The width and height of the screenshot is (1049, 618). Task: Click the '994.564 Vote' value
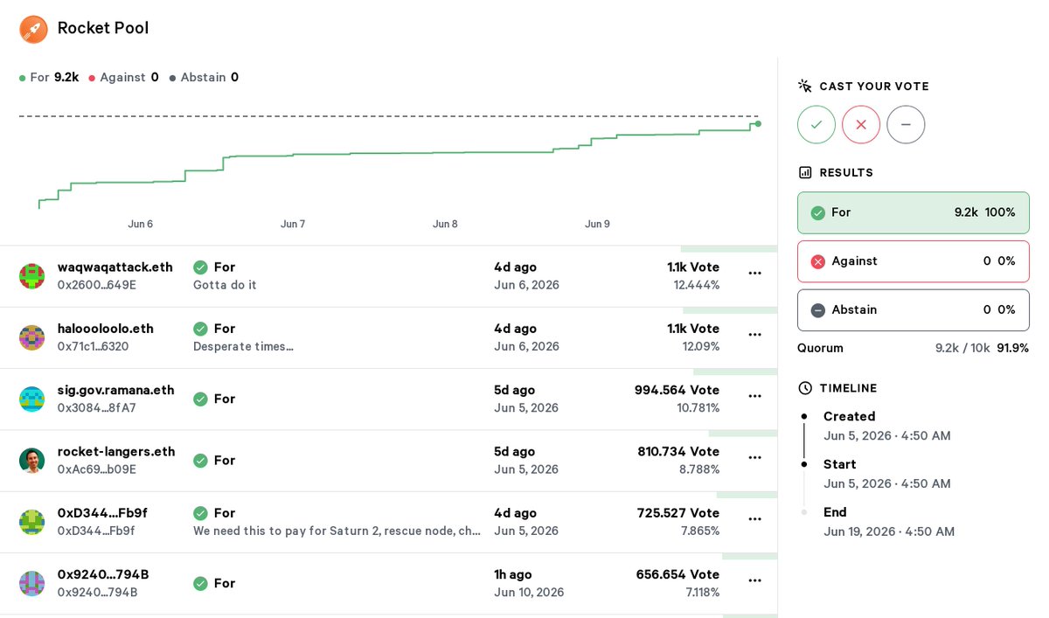point(677,390)
